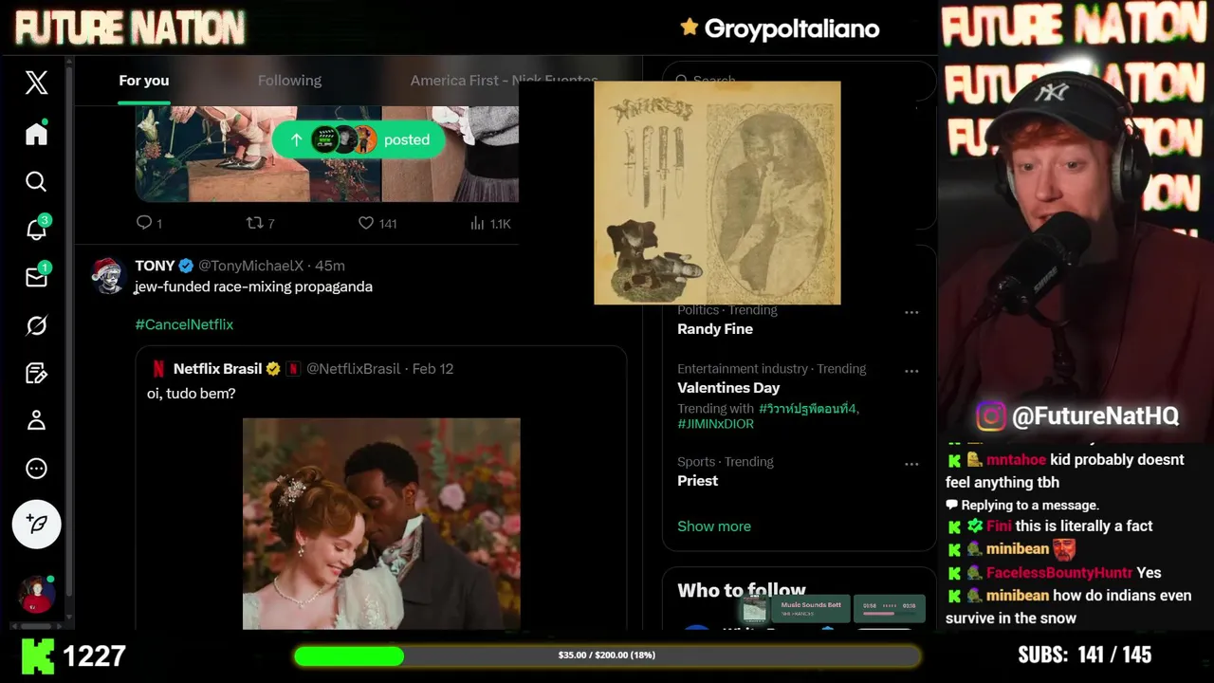This screenshot has height=683, width=1214.
Task: Open the Lists icon in sidebar
Action: coord(36,373)
